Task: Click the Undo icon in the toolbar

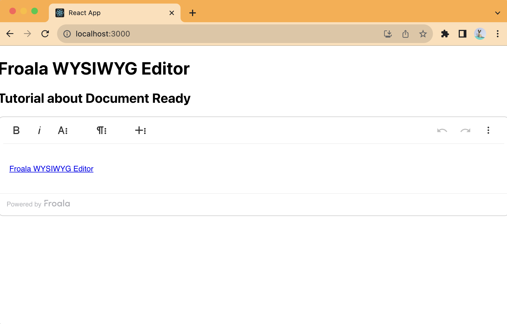Action: click(x=442, y=130)
